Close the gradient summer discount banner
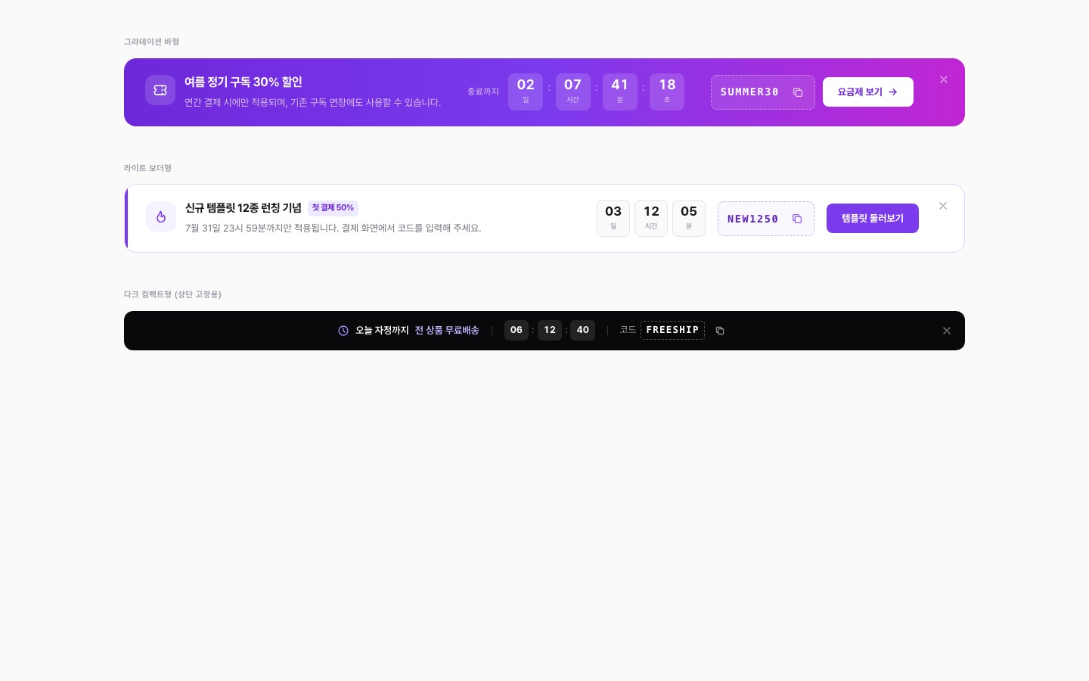1089x681 pixels. pyautogui.click(x=944, y=79)
